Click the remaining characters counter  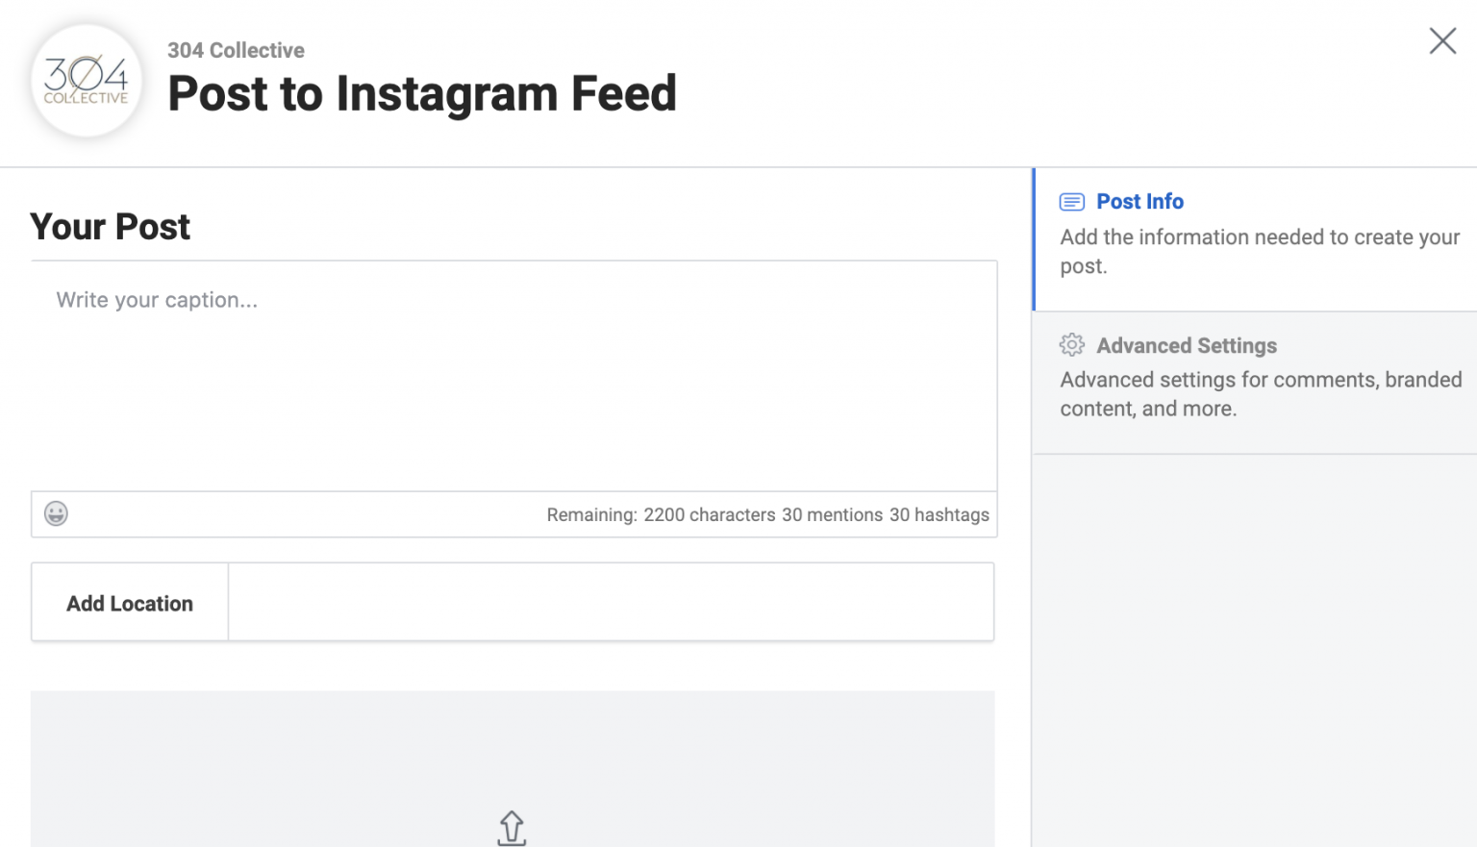pos(766,514)
